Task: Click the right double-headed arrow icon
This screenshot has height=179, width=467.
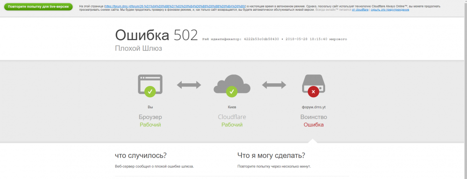Action: point(274,85)
